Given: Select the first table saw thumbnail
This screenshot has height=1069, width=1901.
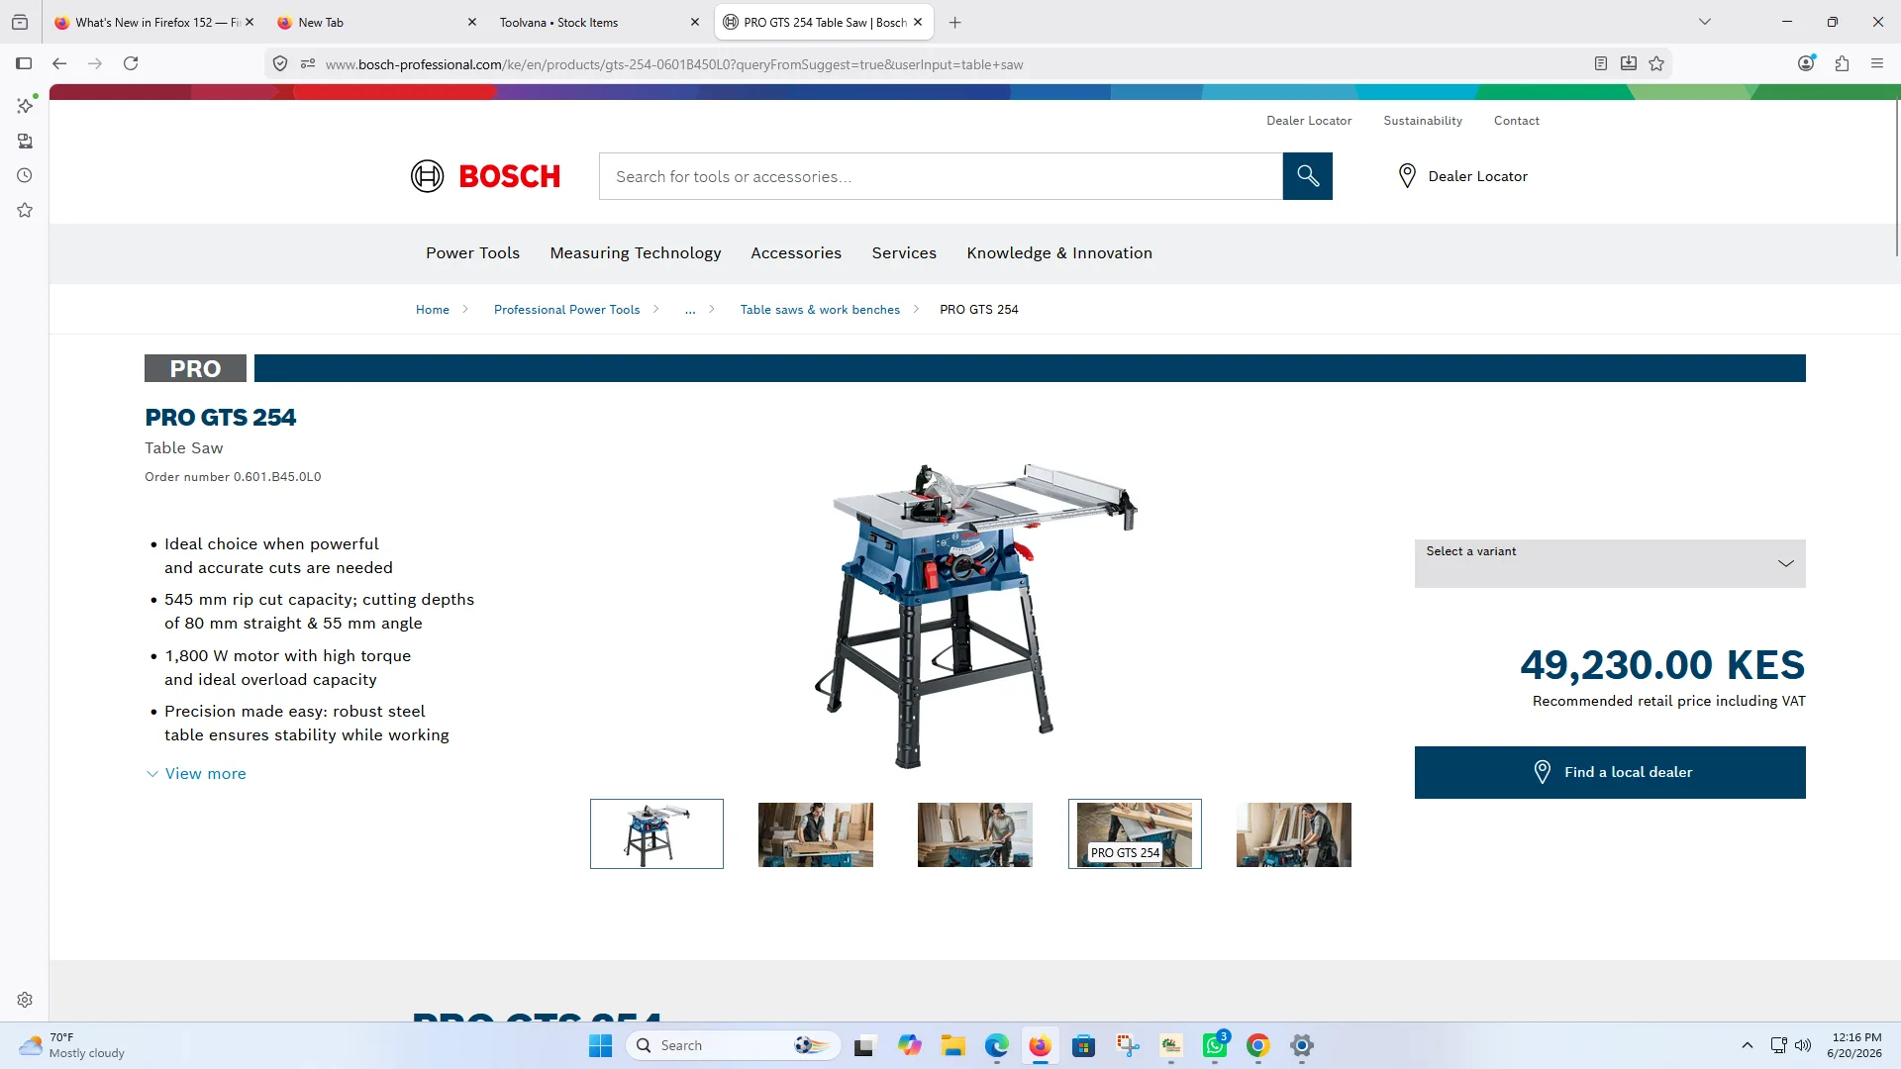Looking at the screenshot, I should [x=656, y=834].
